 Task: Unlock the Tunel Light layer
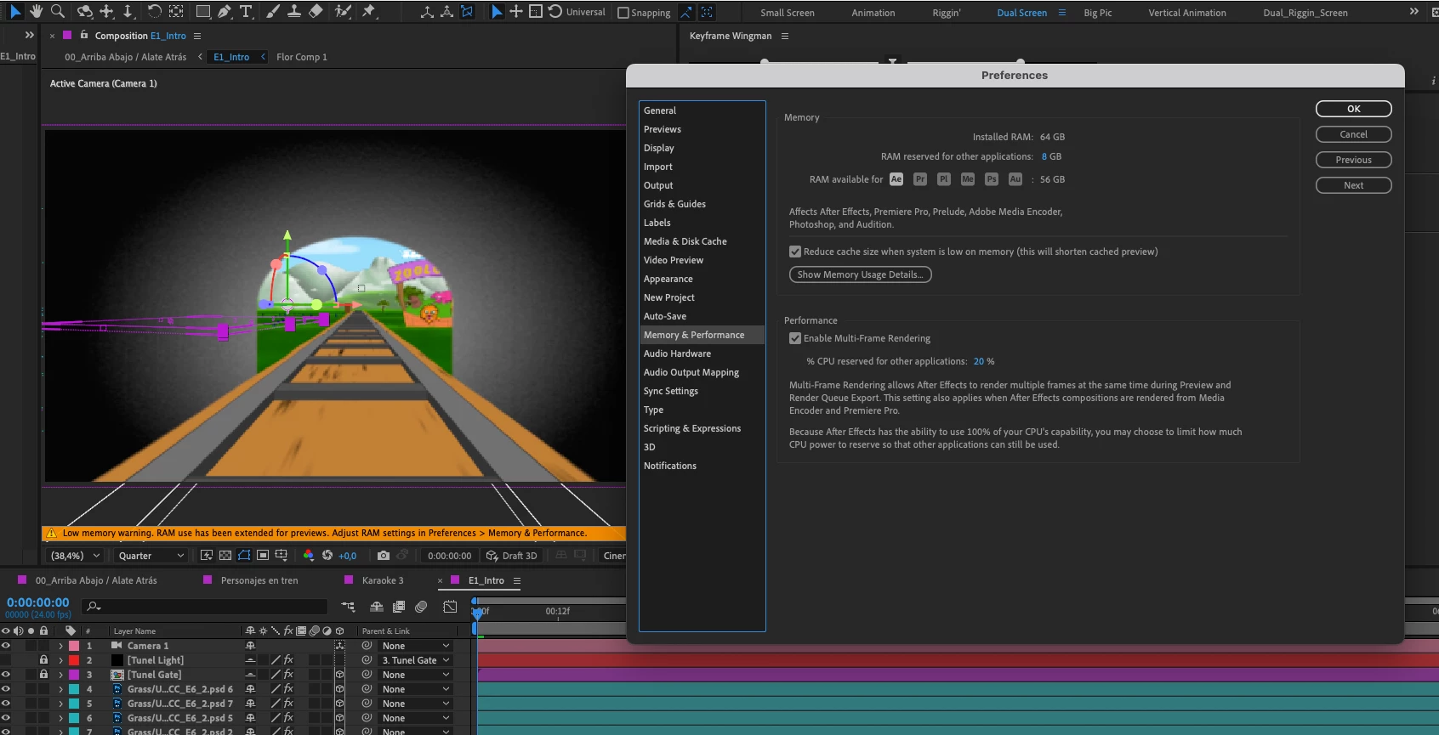point(43,660)
